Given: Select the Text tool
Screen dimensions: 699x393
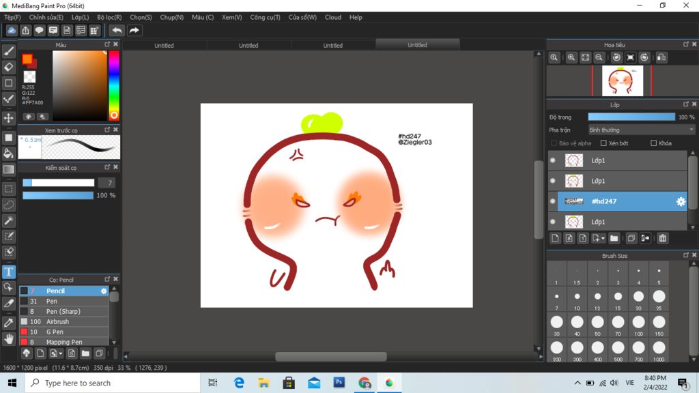Looking at the screenshot, I should (8, 272).
